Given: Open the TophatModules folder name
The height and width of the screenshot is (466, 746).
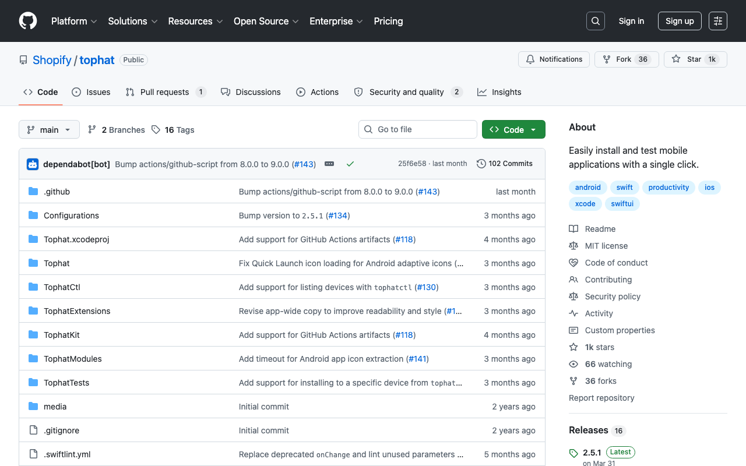Looking at the screenshot, I should pos(73,359).
